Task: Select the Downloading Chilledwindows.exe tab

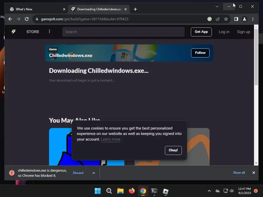Action: [x=99, y=9]
